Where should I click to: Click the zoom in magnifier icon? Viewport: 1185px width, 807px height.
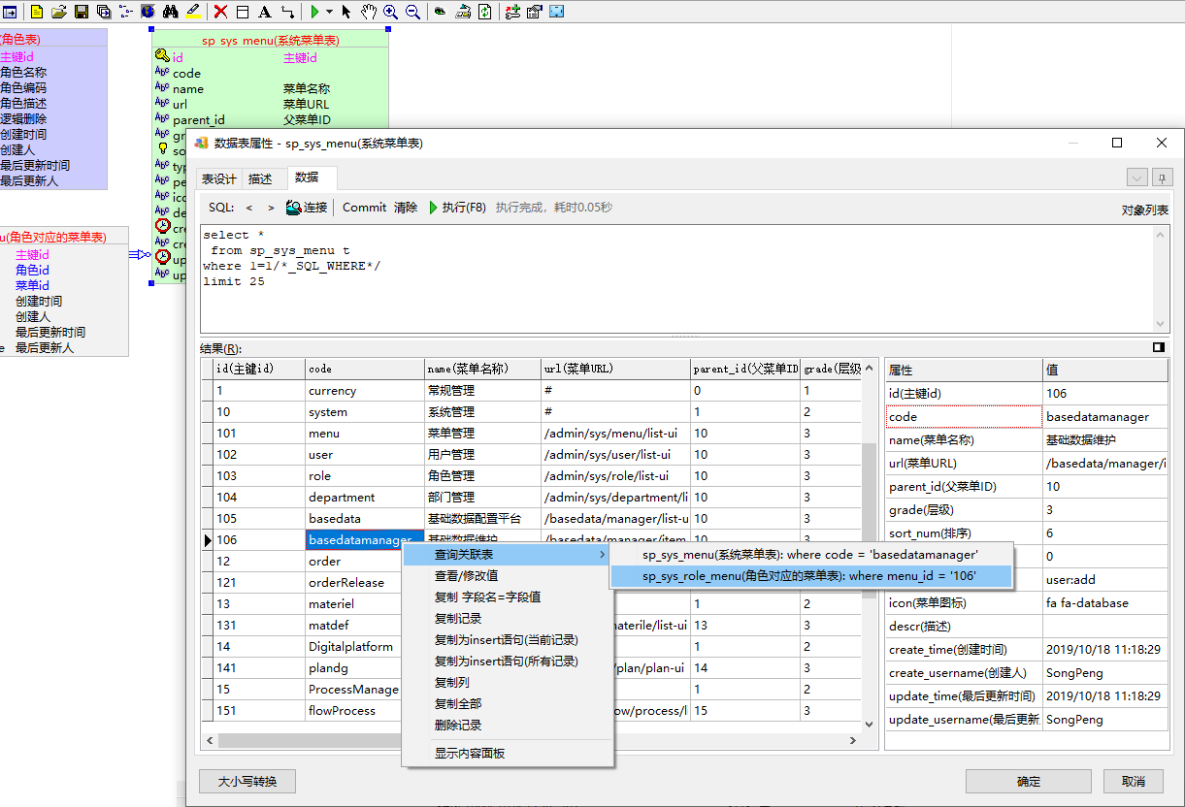[390, 12]
